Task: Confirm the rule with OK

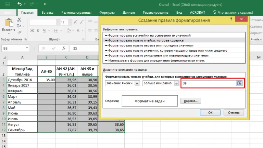Action: 210,112
